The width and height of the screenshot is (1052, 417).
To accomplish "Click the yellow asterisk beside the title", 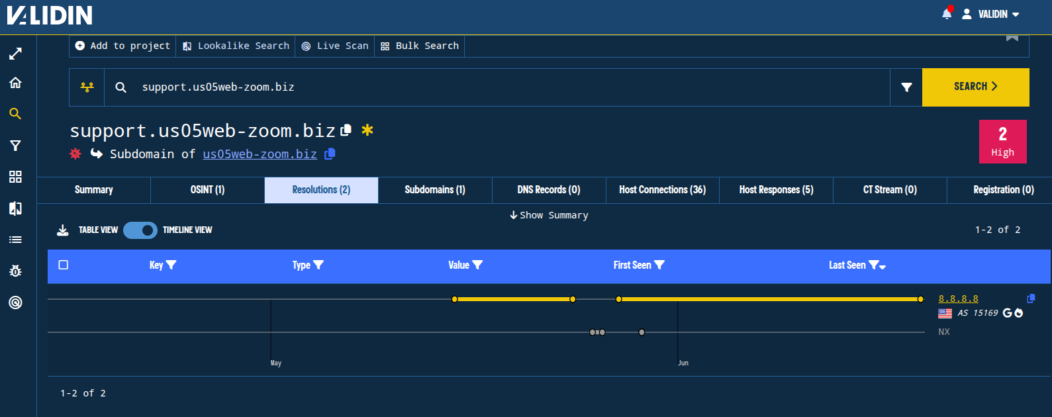I will click(x=367, y=130).
